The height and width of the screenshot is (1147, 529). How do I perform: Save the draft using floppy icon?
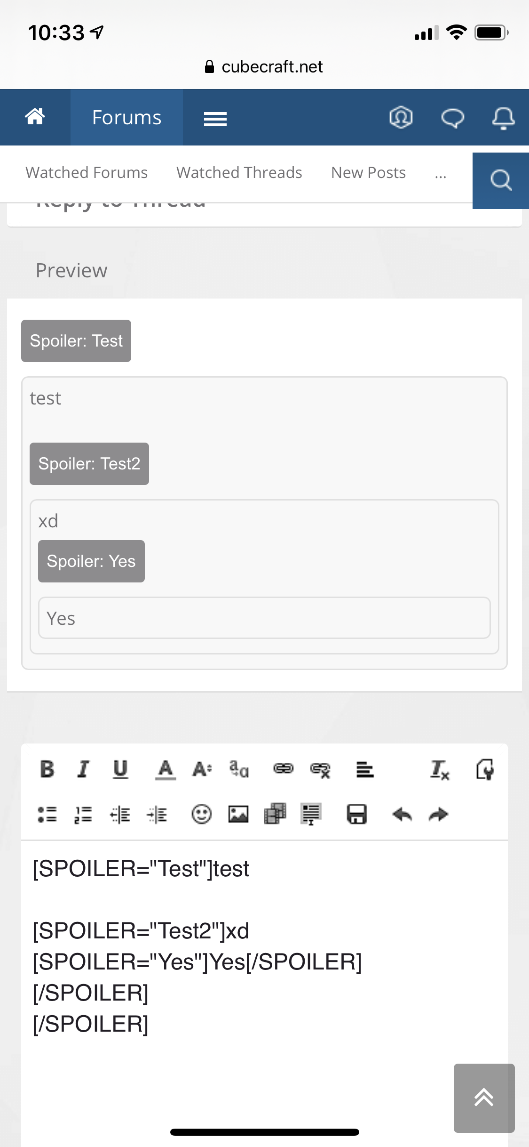(x=357, y=814)
